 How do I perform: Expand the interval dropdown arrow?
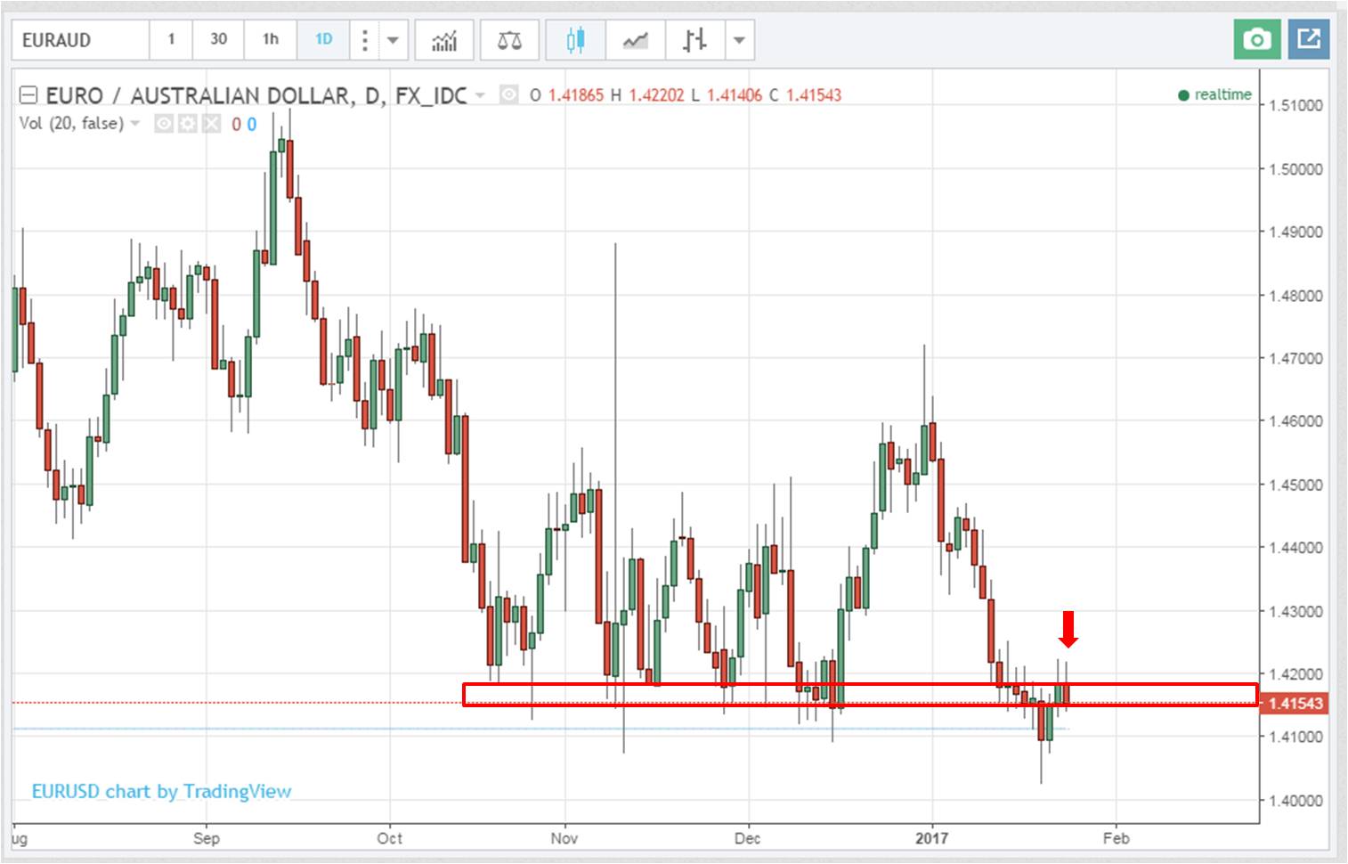click(393, 40)
